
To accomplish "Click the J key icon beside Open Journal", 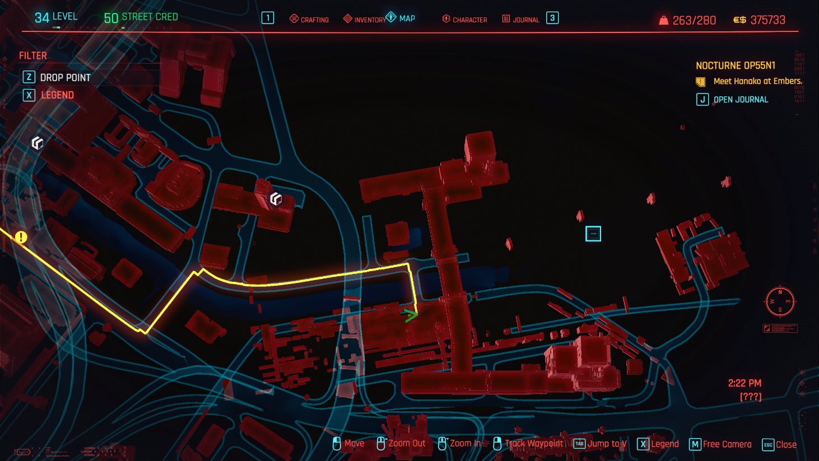I will pyautogui.click(x=702, y=100).
